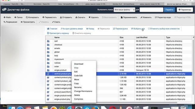
Task: Open Skype from the Dock
Action: tap(87, 108)
